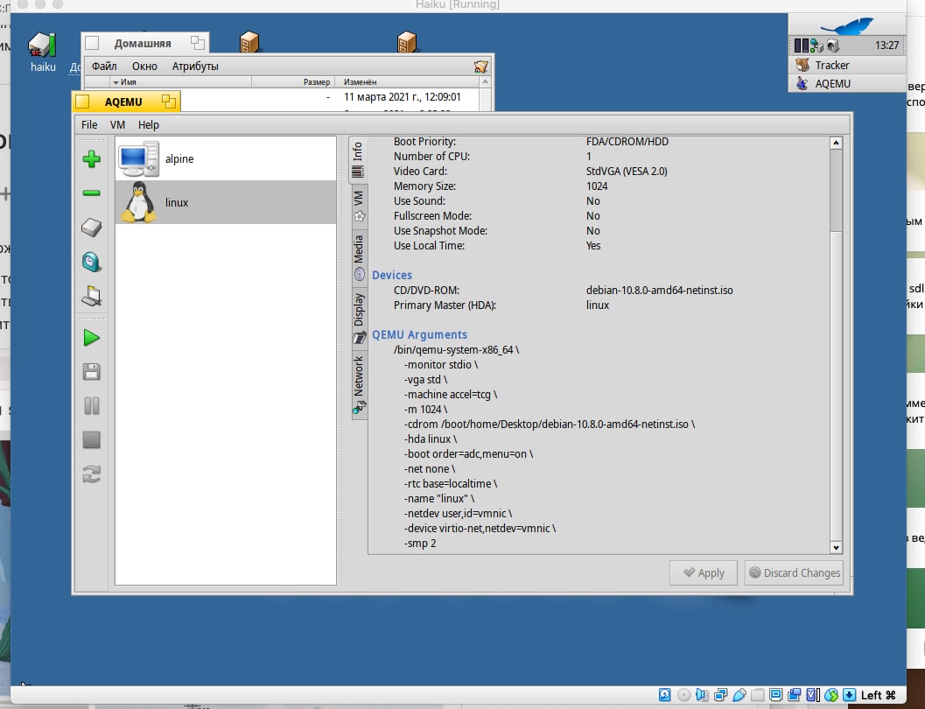Click the '-smp 2' argument line

420,544
